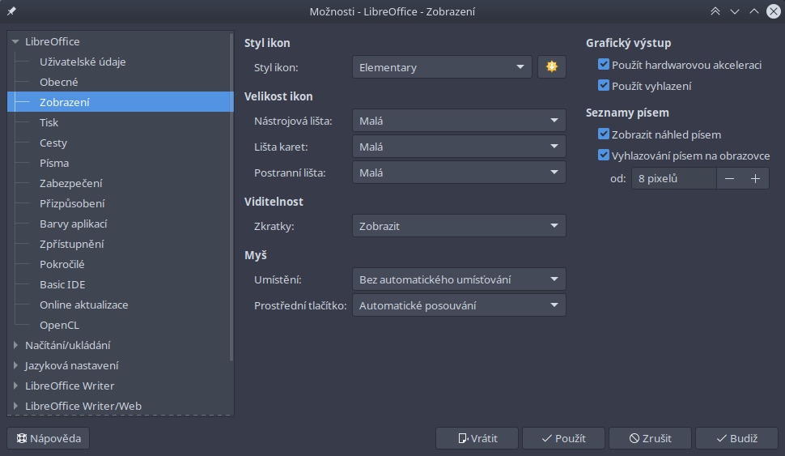Viewport: 785px width, 456px height.
Task: Expand the LibreOffice Writer tree node
Action: click(15, 386)
